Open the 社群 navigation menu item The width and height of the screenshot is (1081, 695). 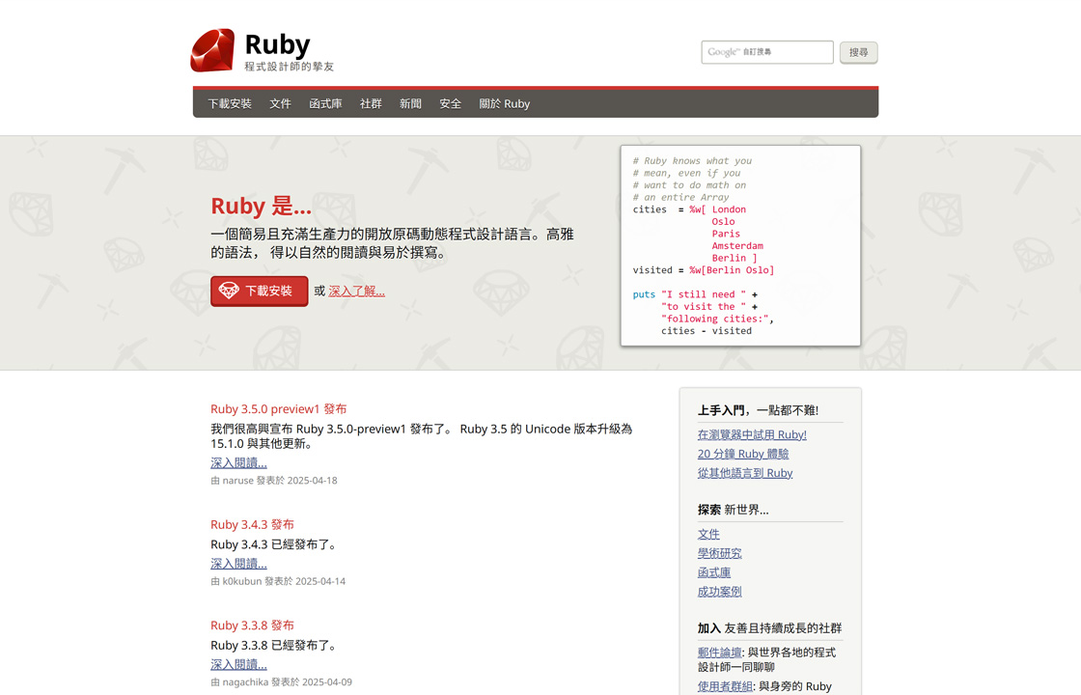tap(371, 103)
